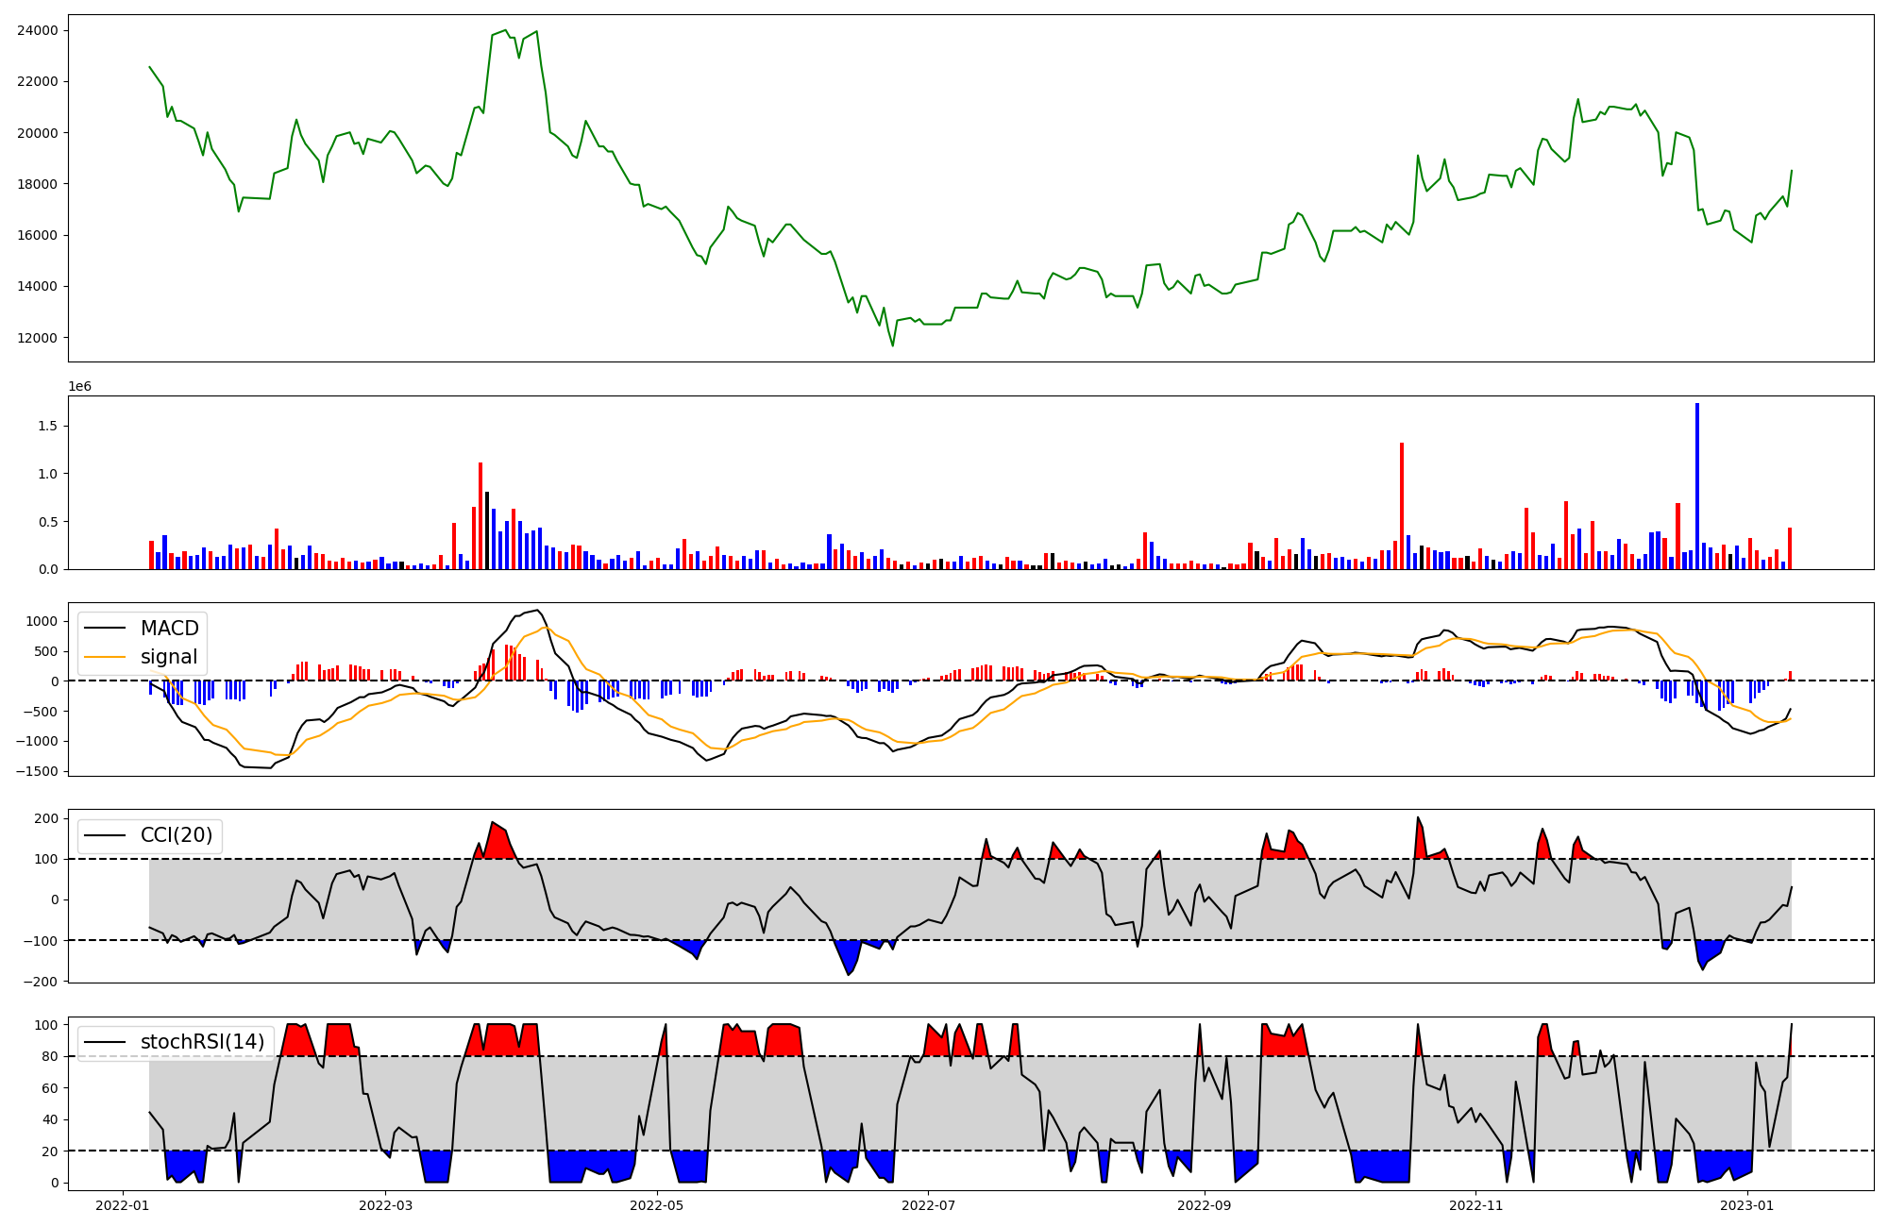Screen dimensions: 1888x1227
Task: Click the stochRSI(14) legend label
Action: click(202, 1042)
